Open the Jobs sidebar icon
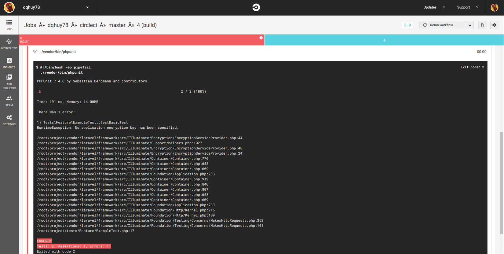 9,24
